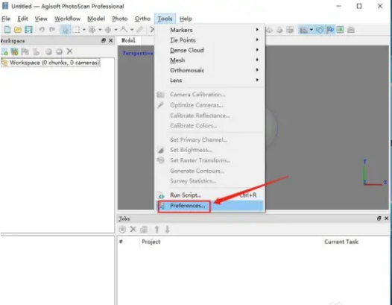392x305 pixels.
Task: Click the Show Shapes polygon icon
Action: tap(319, 30)
